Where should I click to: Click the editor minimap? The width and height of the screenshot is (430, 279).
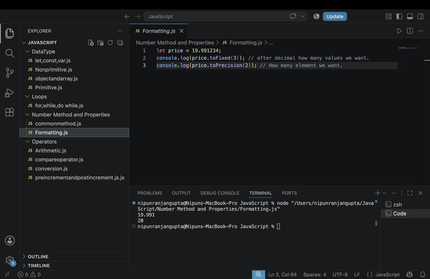[x=408, y=48]
